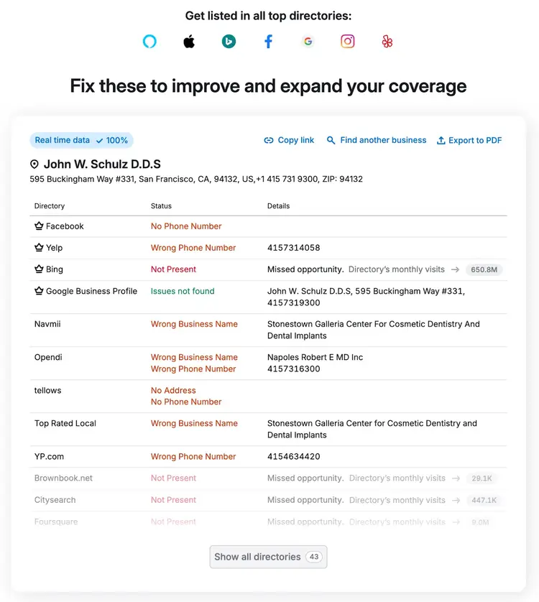Copy link to this report

pos(289,141)
